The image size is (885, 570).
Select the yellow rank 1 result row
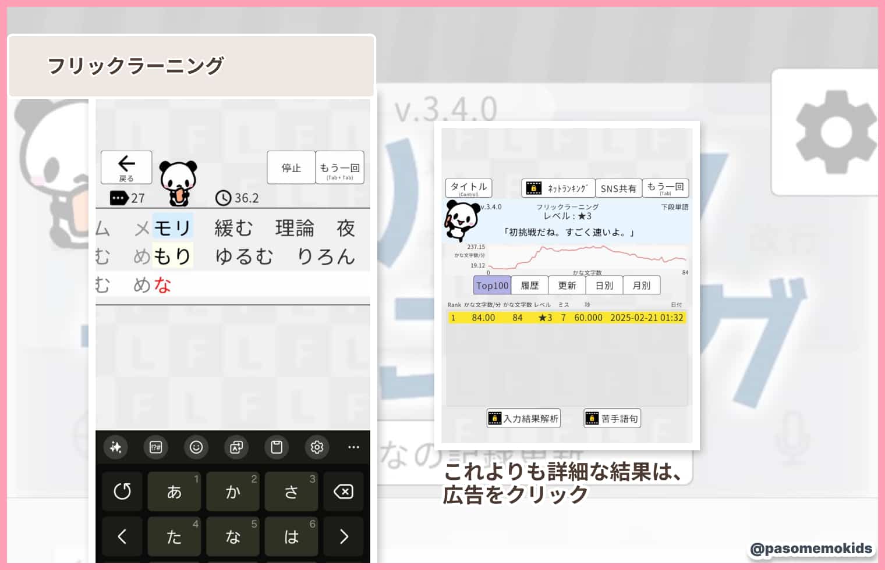tap(567, 318)
